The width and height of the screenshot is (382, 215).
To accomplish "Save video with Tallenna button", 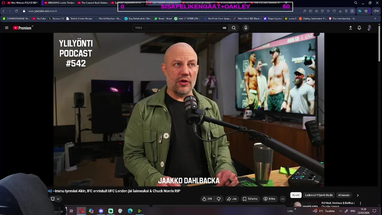I will click(x=250, y=199).
